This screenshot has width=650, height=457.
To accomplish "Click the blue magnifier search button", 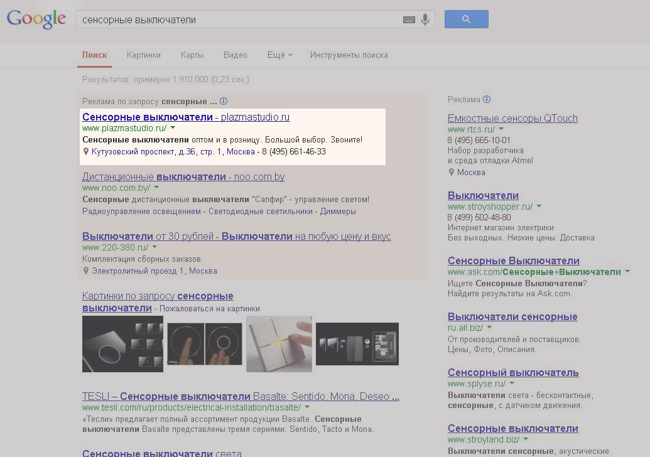I will 467,19.
